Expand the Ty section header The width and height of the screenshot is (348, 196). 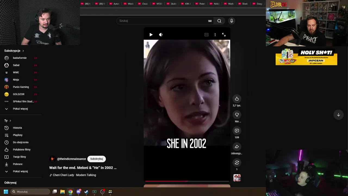(x=8, y=121)
